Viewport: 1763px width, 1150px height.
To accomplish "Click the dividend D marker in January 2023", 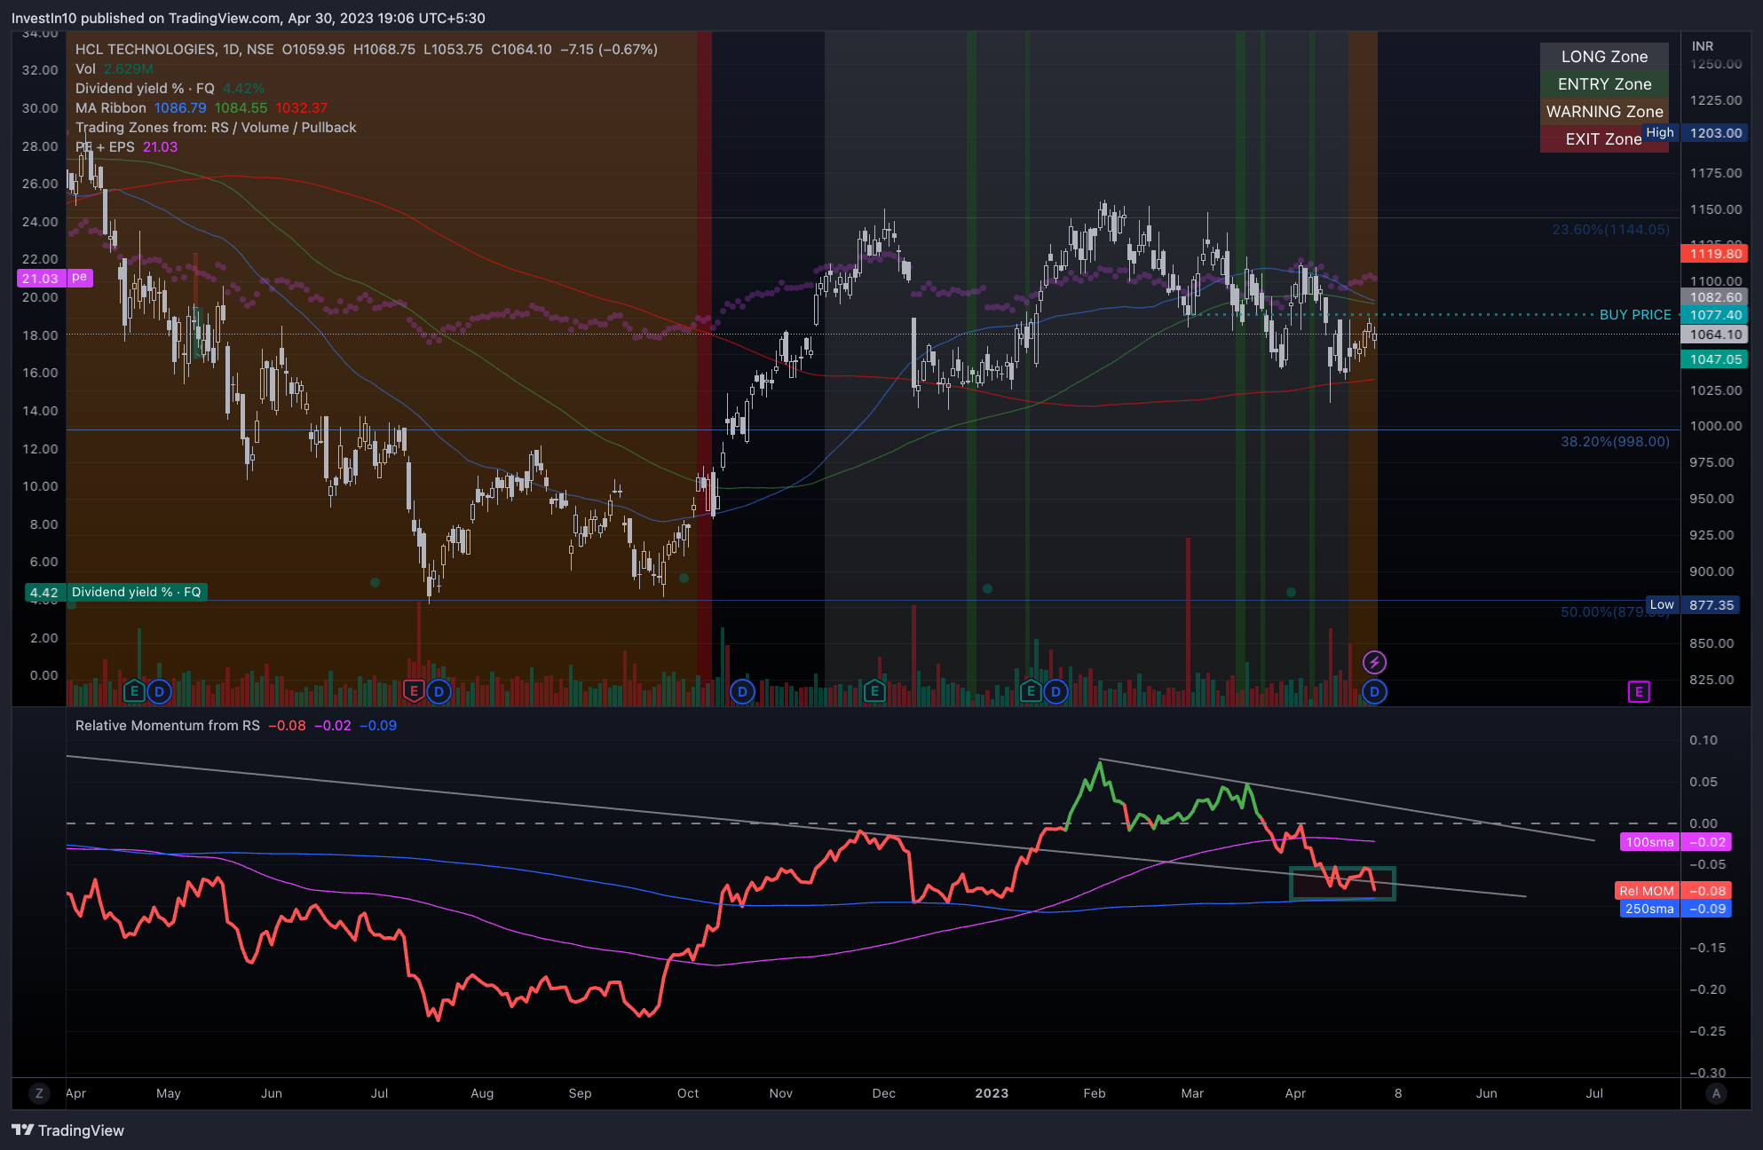I will [1055, 690].
